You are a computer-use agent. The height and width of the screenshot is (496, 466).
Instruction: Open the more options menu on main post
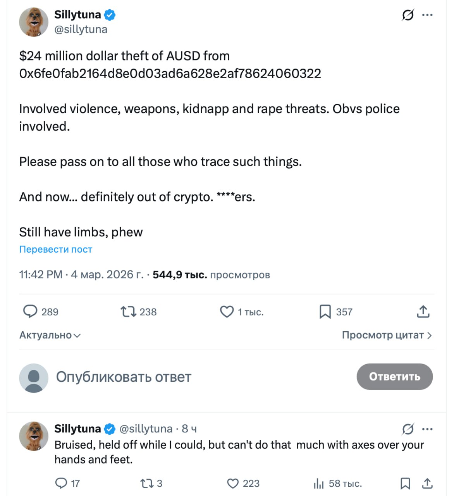pos(427,15)
